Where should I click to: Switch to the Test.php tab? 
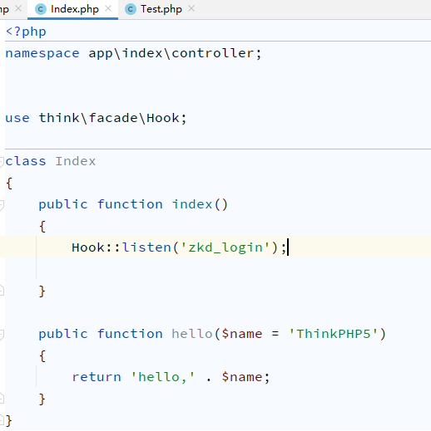pos(161,9)
